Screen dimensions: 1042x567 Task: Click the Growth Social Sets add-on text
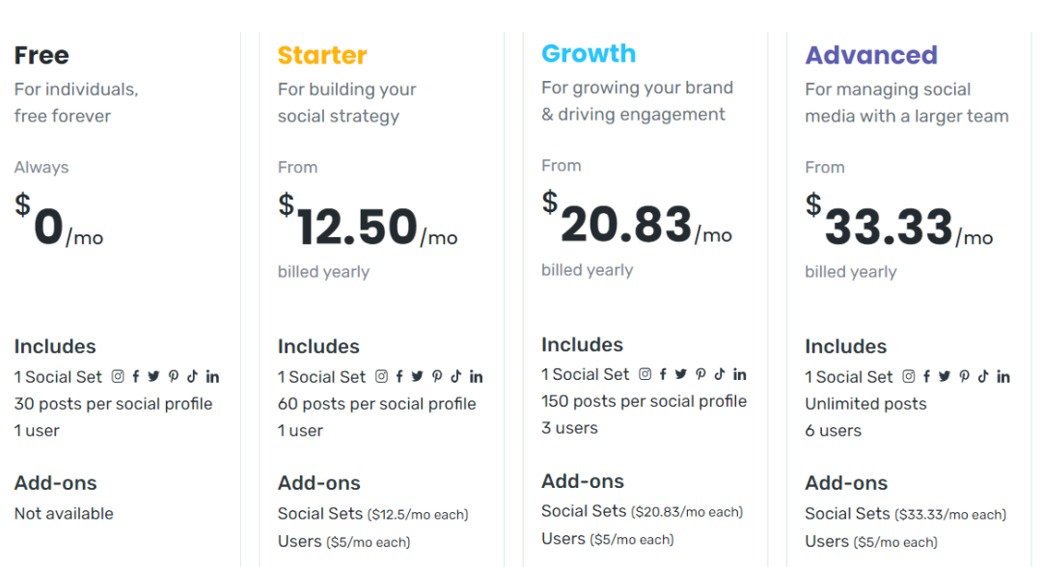pyautogui.click(x=584, y=511)
